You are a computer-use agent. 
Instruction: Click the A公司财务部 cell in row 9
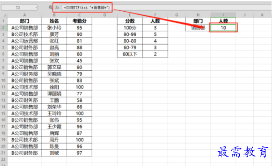coord(25,74)
